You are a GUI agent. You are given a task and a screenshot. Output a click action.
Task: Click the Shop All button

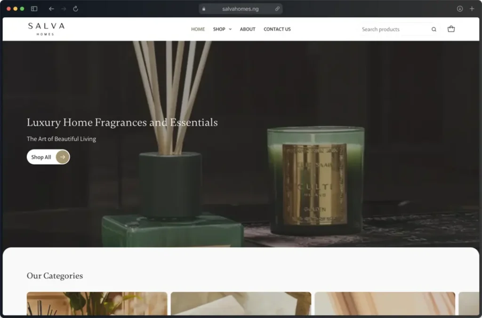pyautogui.click(x=48, y=157)
